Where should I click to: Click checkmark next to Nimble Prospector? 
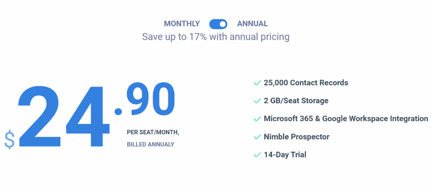tap(257, 137)
